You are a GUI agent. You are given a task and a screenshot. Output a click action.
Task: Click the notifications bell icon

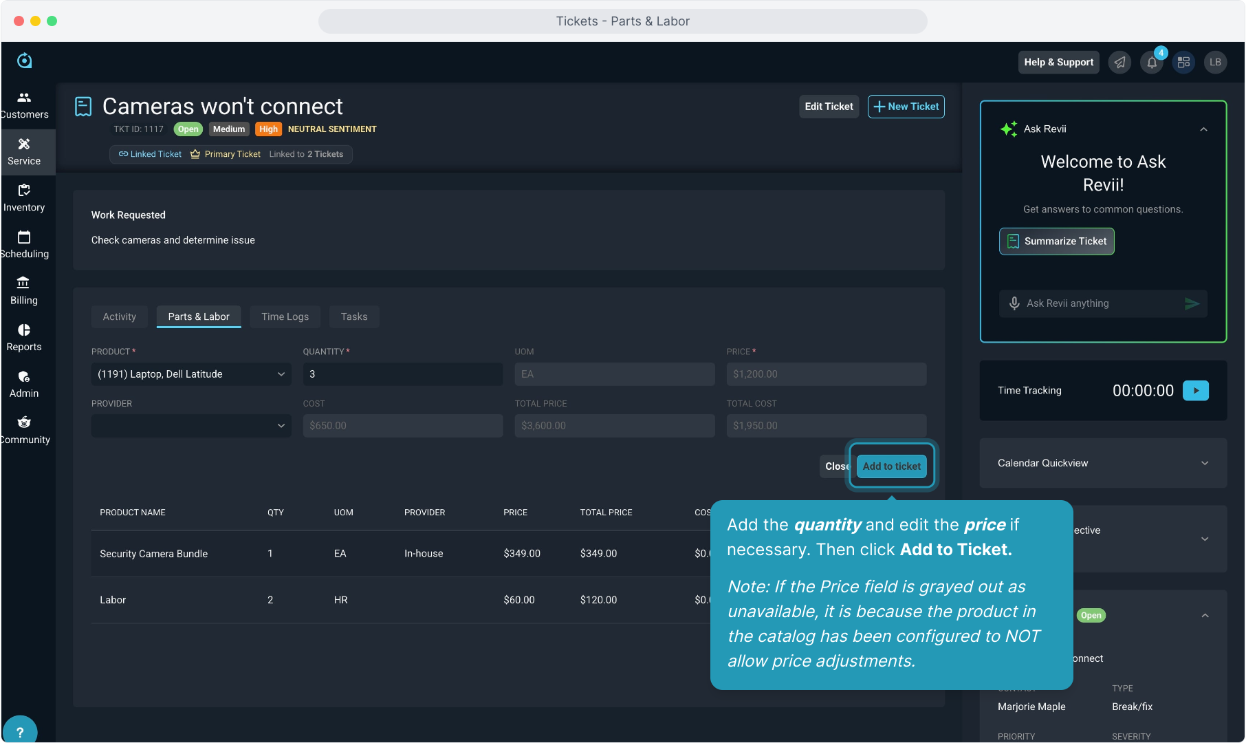pyautogui.click(x=1152, y=63)
